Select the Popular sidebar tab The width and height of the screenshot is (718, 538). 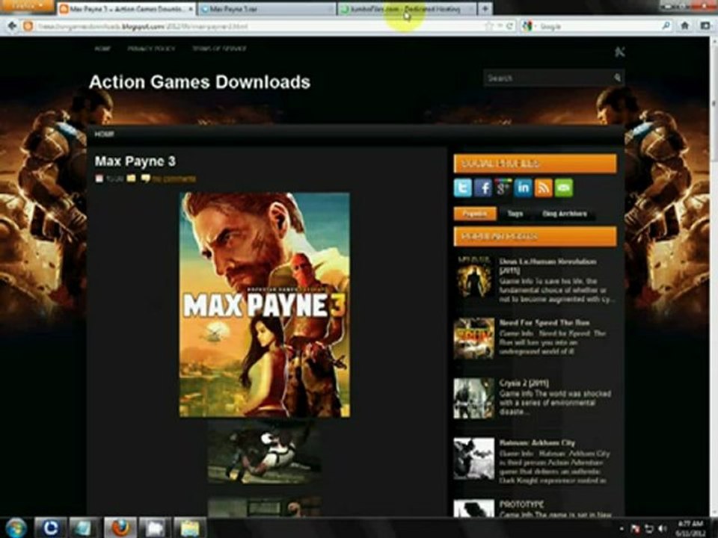point(475,214)
